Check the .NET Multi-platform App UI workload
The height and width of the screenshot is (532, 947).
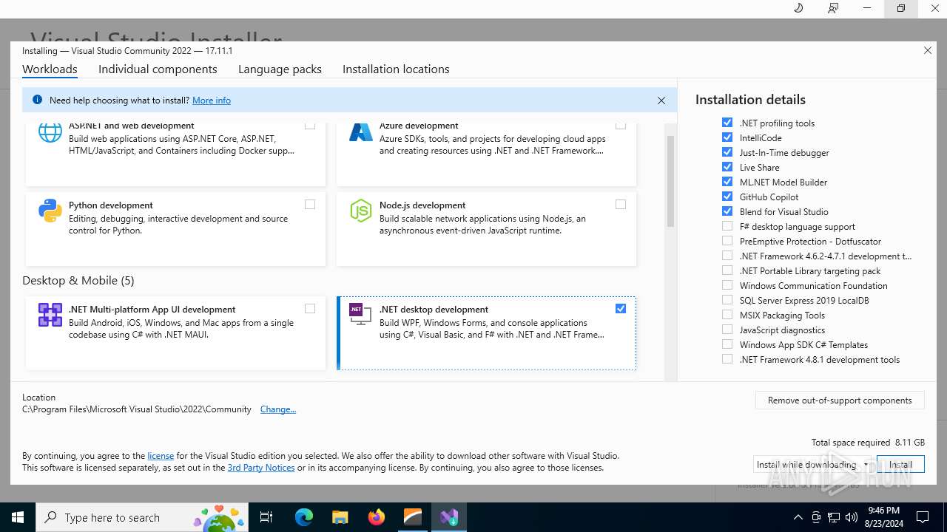(x=310, y=309)
